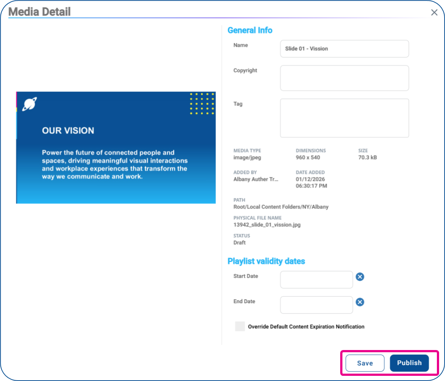Click the date added value '01/12/2026'
445x381 pixels.
(x=310, y=179)
